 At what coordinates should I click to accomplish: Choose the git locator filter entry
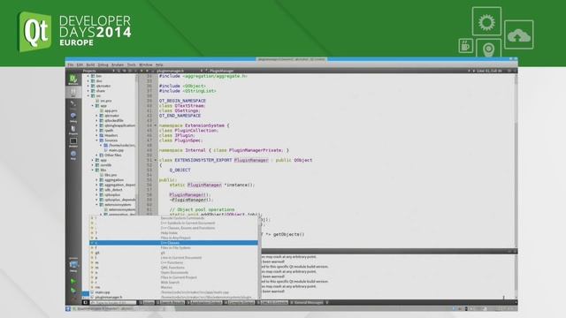[x=173, y=254]
